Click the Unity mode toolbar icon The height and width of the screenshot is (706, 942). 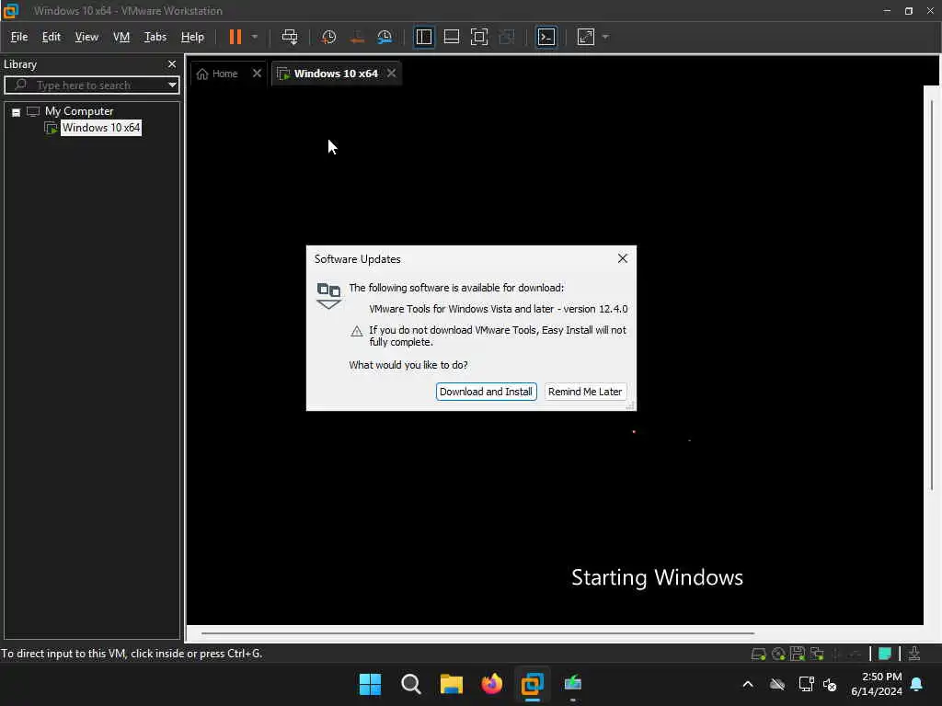pyautogui.click(x=507, y=37)
